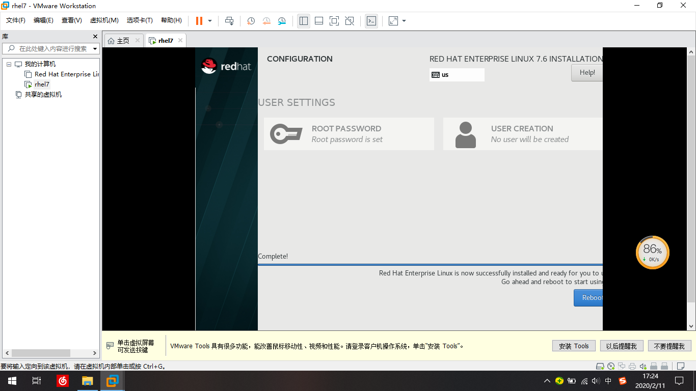Close the 主页 tab
The width and height of the screenshot is (696, 391).
138,41
